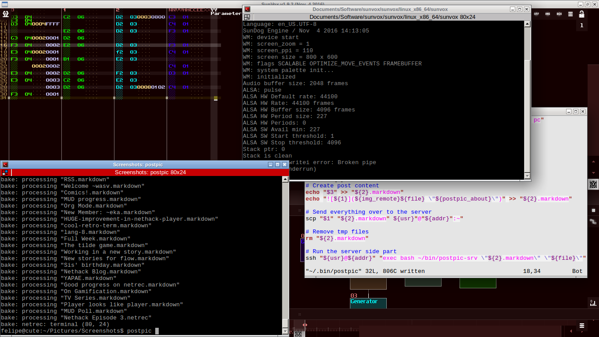
Task: Click the postpic command prompt line
Action: coord(80,331)
